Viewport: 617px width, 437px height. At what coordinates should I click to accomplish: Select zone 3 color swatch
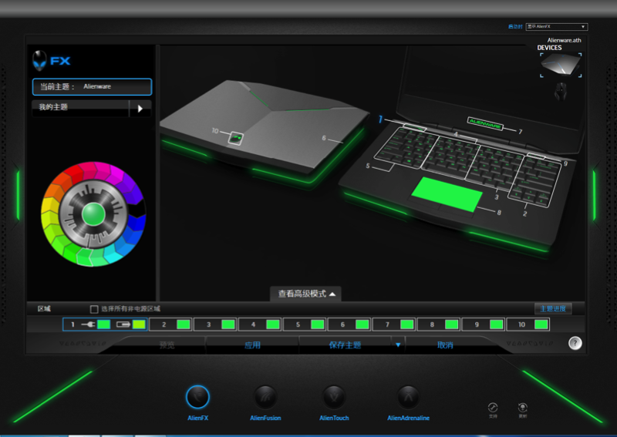click(228, 324)
